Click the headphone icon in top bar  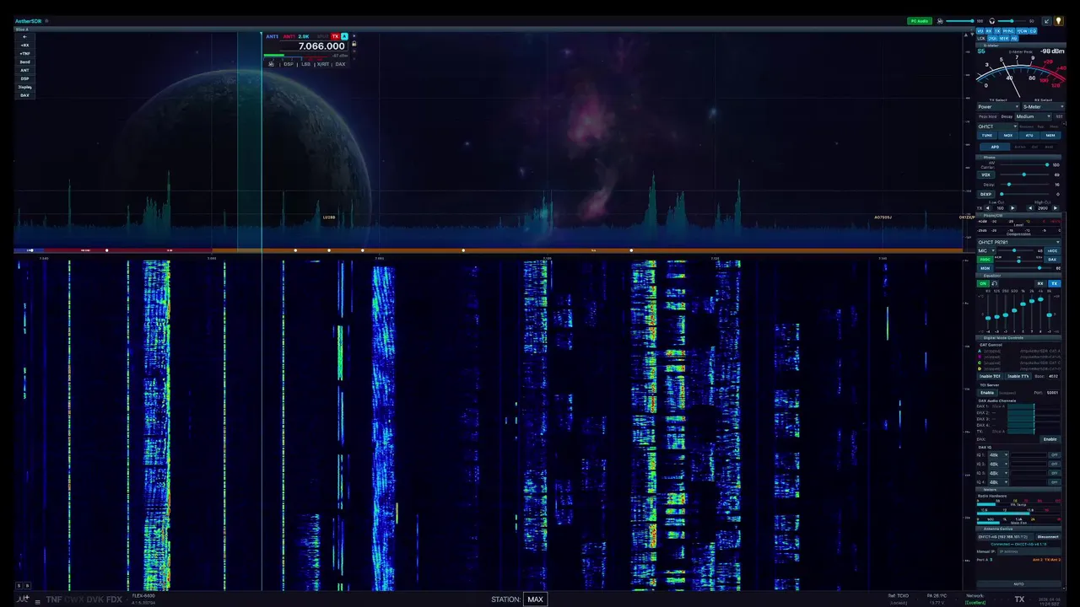tap(992, 21)
